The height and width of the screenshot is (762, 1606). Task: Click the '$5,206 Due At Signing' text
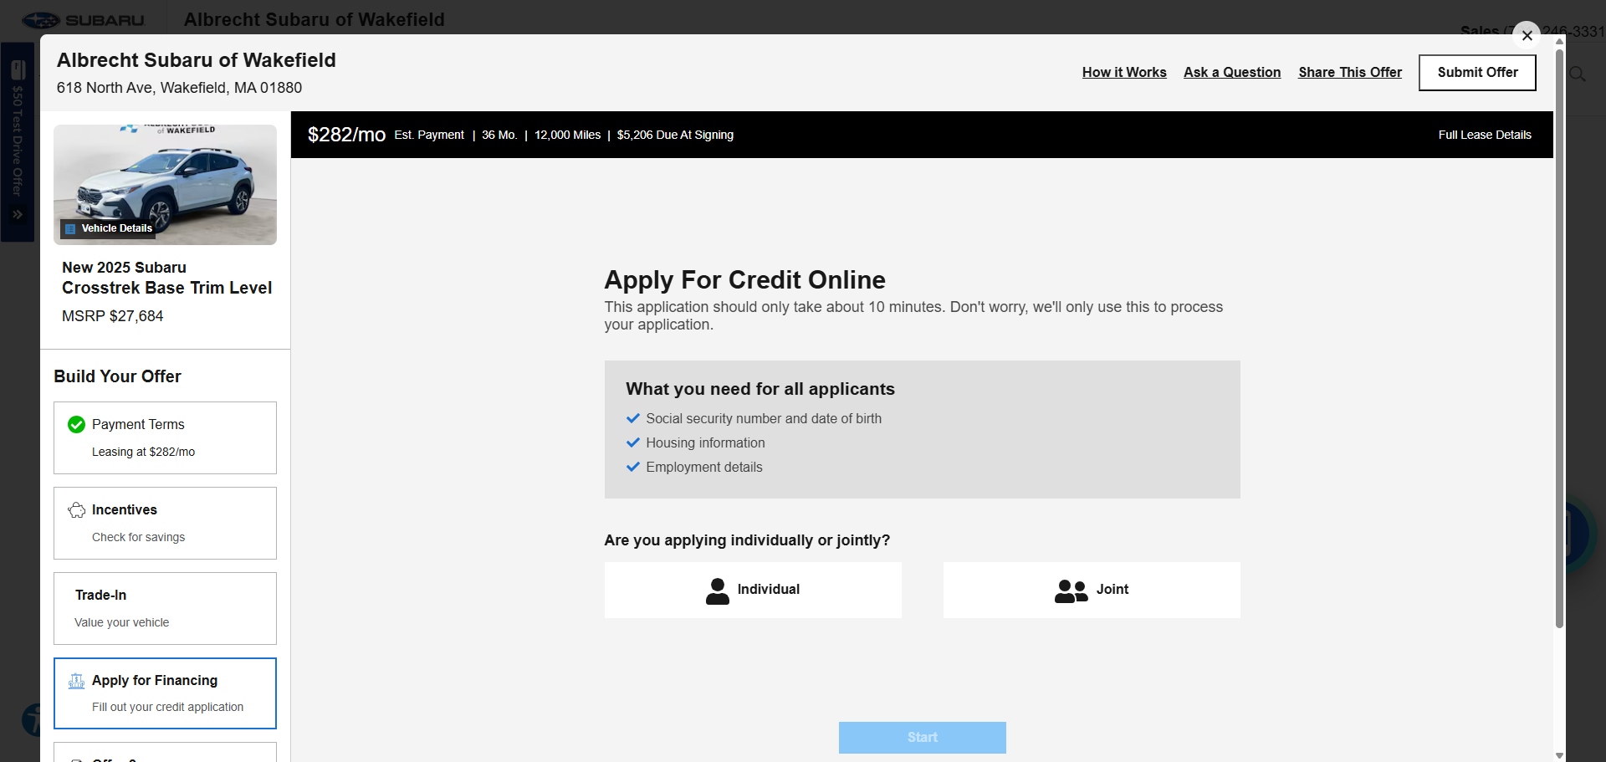pos(675,135)
